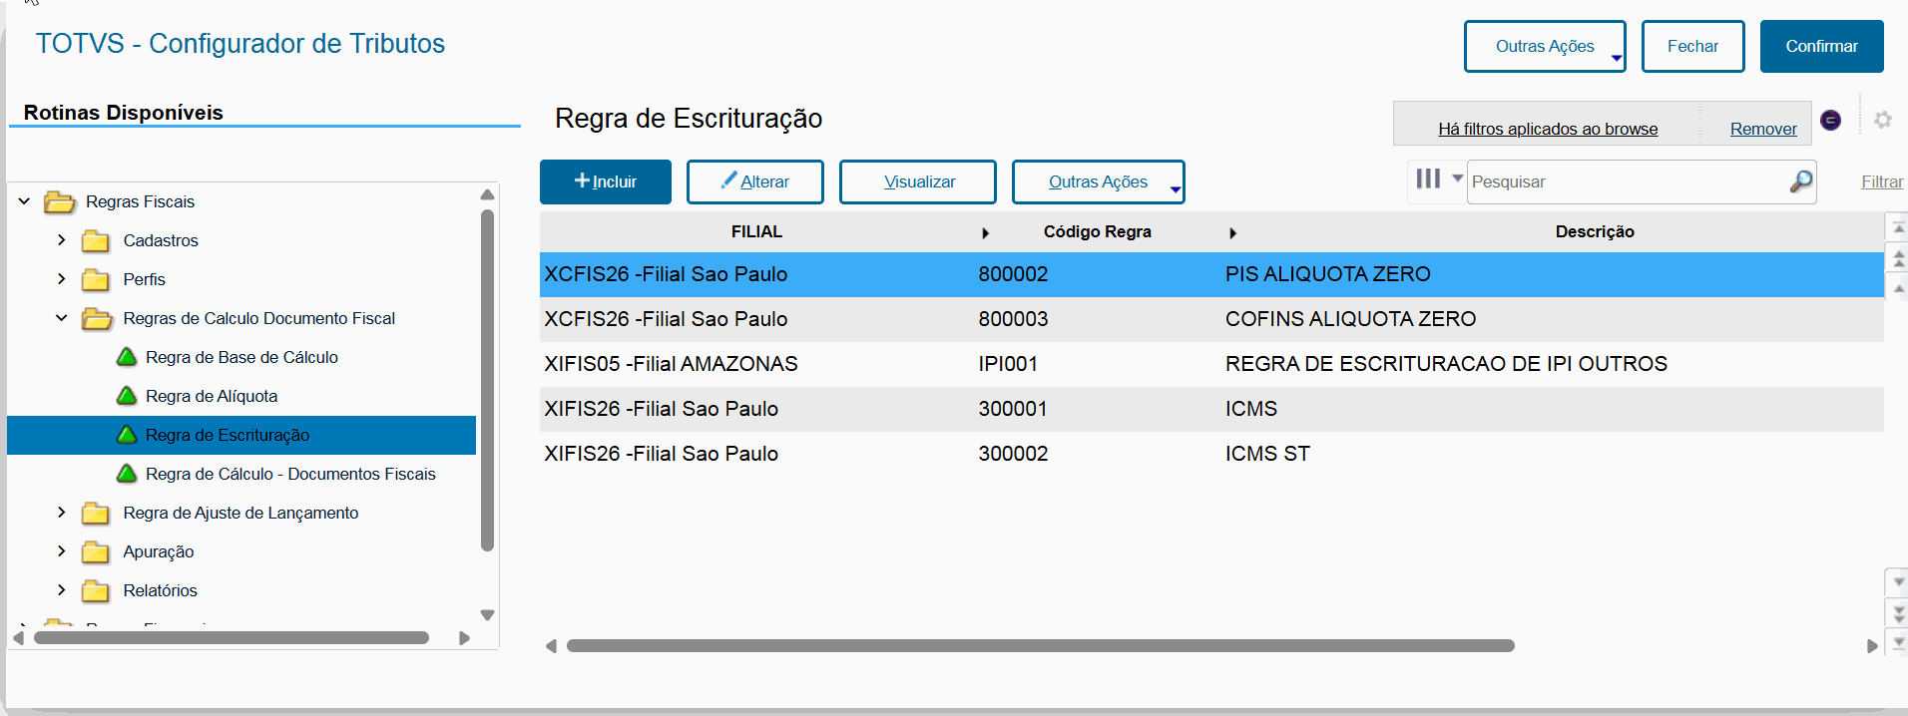
Task: Click the Remover filter link
Action: click(x=1762, y=129)
